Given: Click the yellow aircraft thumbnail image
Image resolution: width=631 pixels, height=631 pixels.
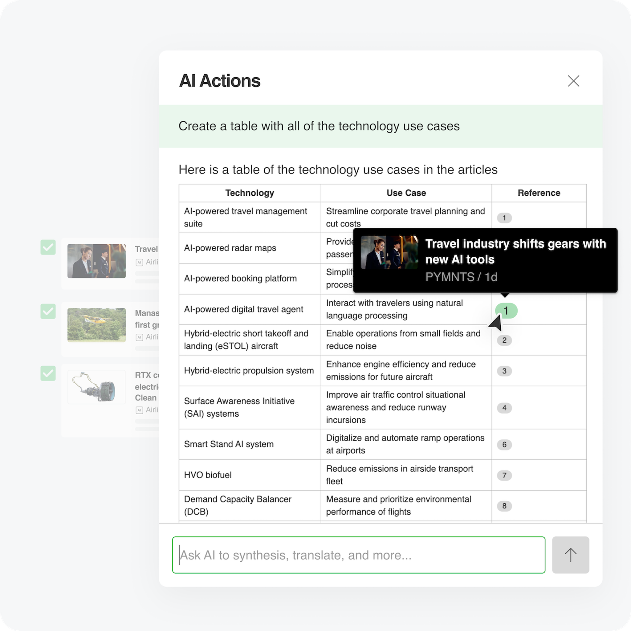Looking at the screenshot, I should click(96, 324).
